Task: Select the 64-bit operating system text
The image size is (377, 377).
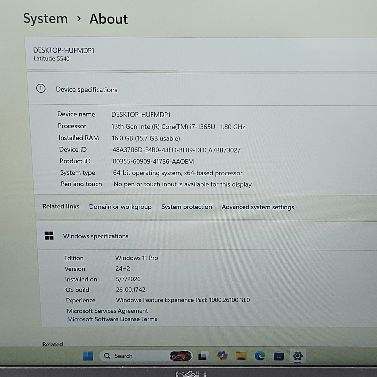Action: pos(178,173)
